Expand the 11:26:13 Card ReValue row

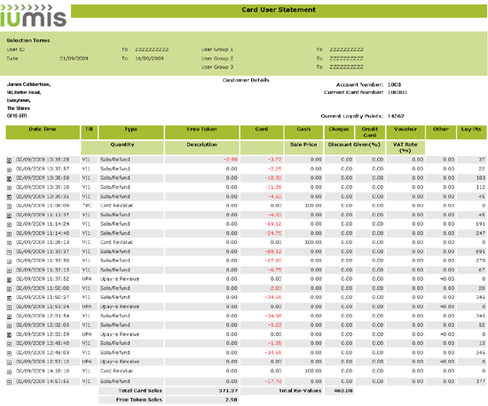pyautogui.click(x=10, y=243)
